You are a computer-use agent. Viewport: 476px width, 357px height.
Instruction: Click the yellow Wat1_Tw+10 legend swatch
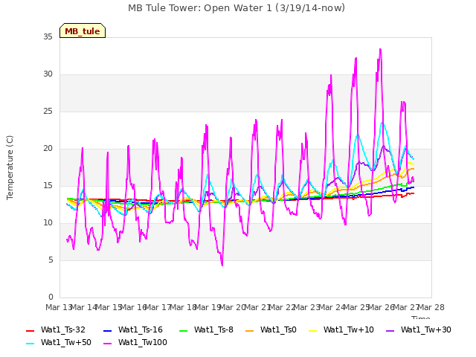pyautogui.click(x=312, y=330)
